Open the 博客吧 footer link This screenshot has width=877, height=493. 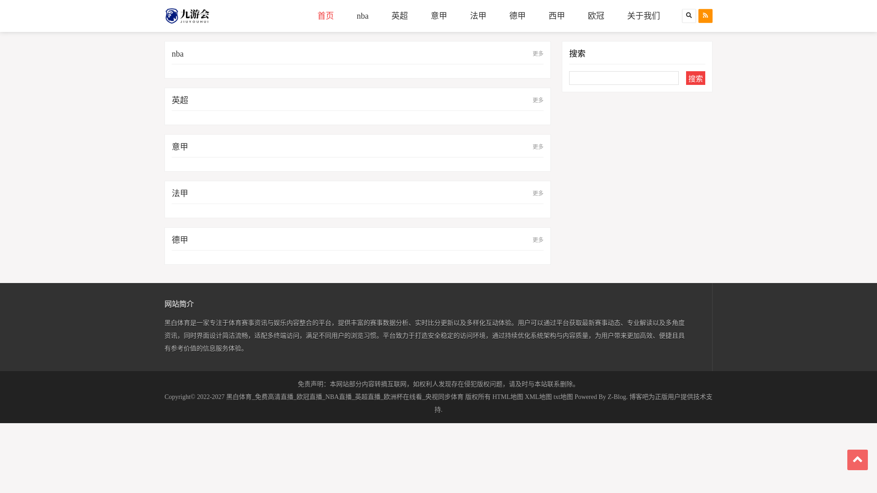coord(639,397)
